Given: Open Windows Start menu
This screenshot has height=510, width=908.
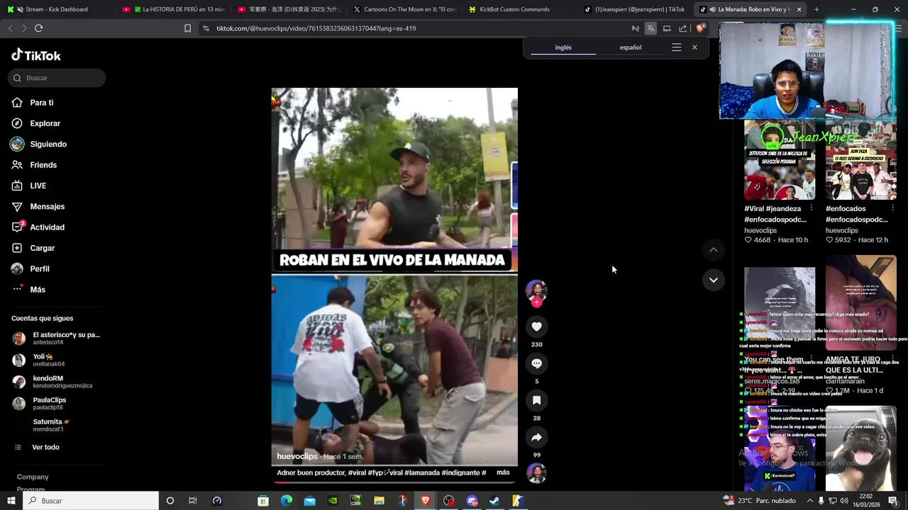Looking at the screenshot, I should point(11,501).
